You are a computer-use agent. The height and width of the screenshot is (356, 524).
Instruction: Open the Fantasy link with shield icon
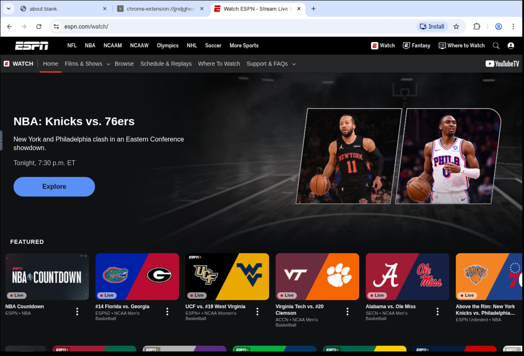pyautogui.click(x=416, y=46)
